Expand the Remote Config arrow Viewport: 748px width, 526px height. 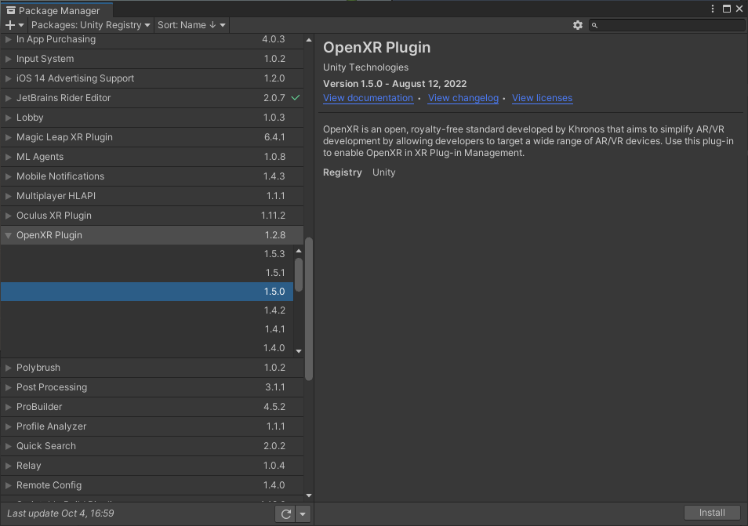(8, 485)
